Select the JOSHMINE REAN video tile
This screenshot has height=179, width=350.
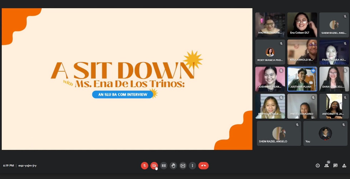[x=270, y=79]
